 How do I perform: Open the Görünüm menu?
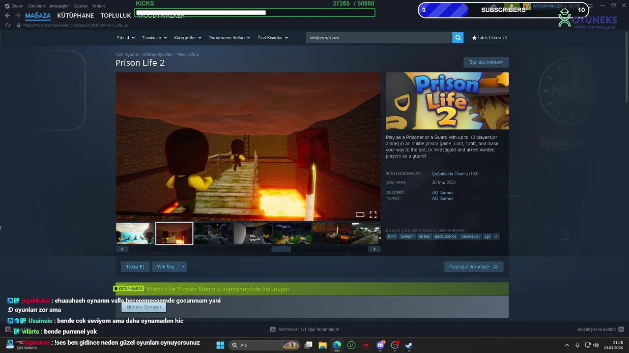pos(36,6)
